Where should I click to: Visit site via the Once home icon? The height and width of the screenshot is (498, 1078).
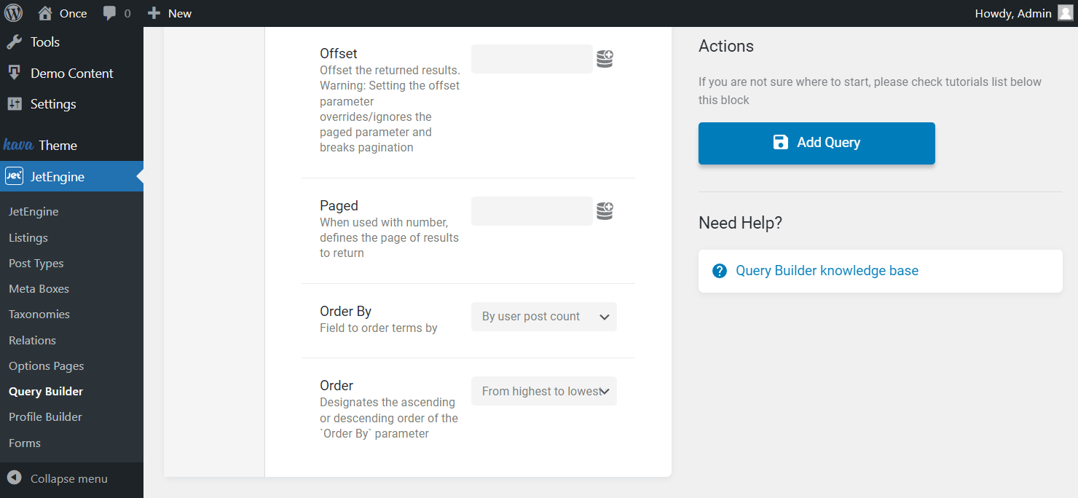(x=45, y=13)
